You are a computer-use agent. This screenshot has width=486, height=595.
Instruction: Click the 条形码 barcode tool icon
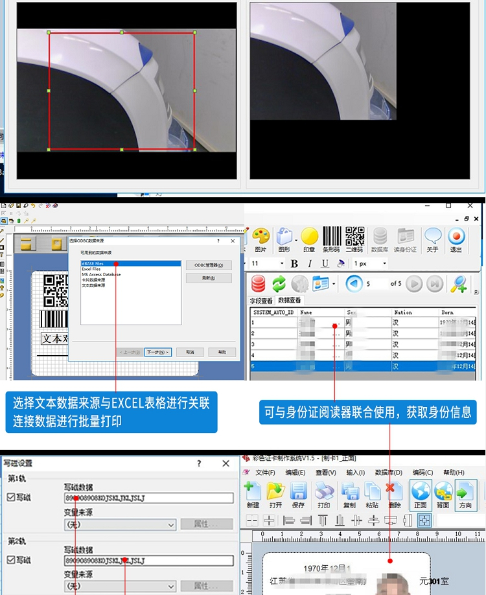332,237
